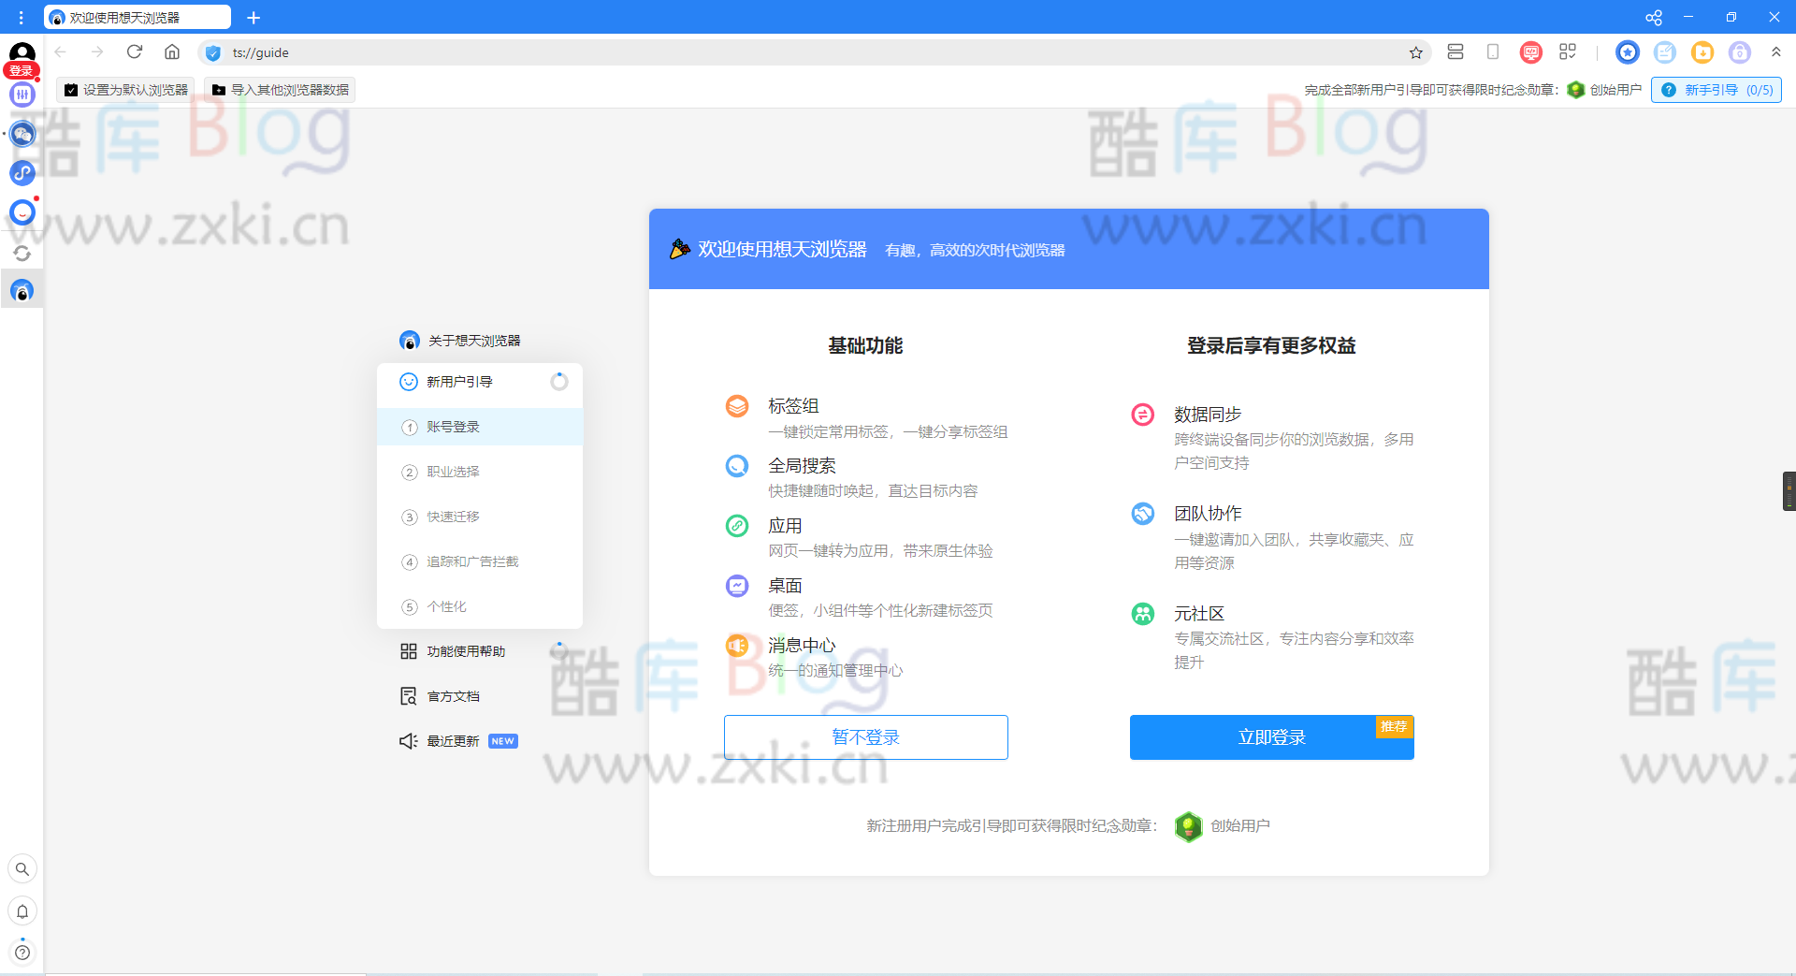Click the blue music note sidebar icon

click(x=22, y=172)
